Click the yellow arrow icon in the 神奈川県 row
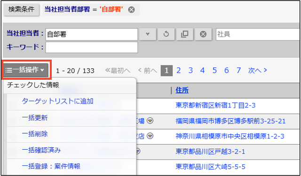The image size is (301, 176). 150,136
